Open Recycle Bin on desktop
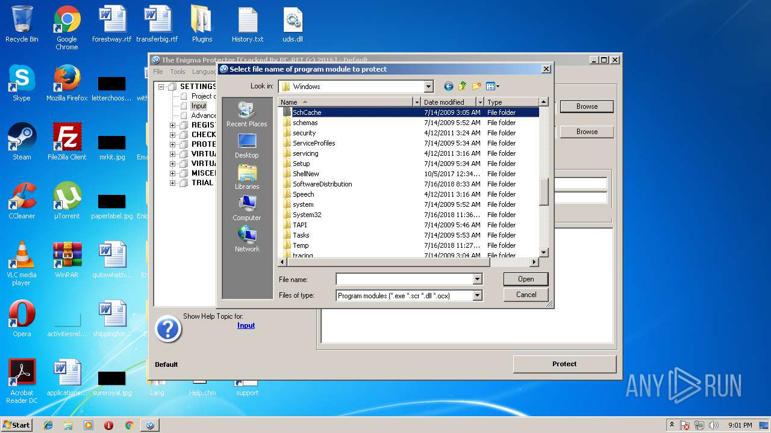 tap(22, 25)
